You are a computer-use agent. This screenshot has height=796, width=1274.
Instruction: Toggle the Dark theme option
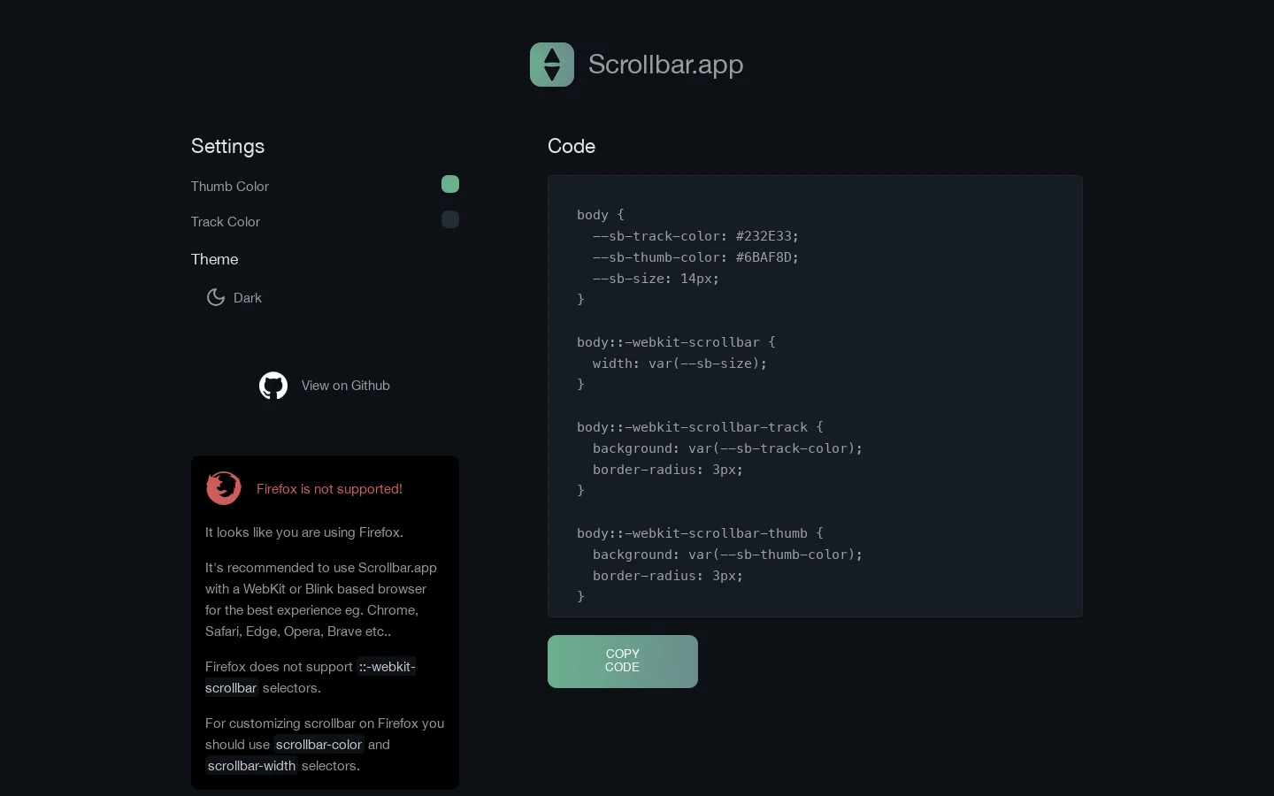coord(234,298)
